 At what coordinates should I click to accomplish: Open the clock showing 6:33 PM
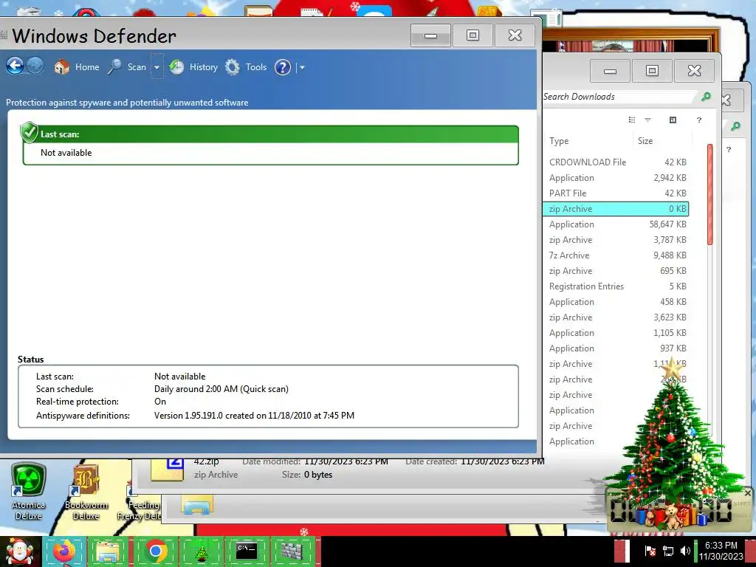click(x=721, y=551)
